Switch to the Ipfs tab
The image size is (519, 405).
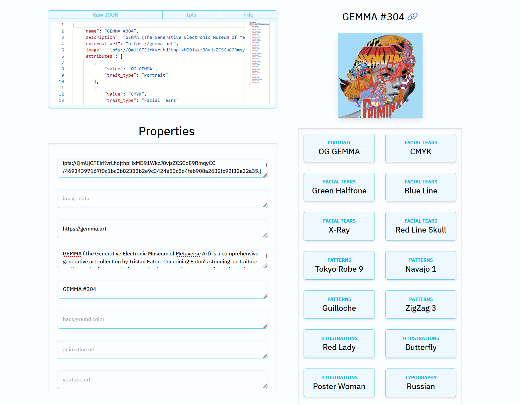tap(191, 15)
